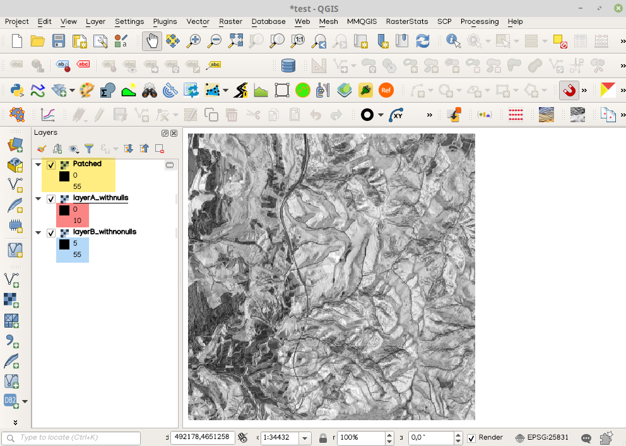This screenshot has height=446, width=626.
Task: Open the XY coordinate tool icon
Action: [x=396, y=115]
